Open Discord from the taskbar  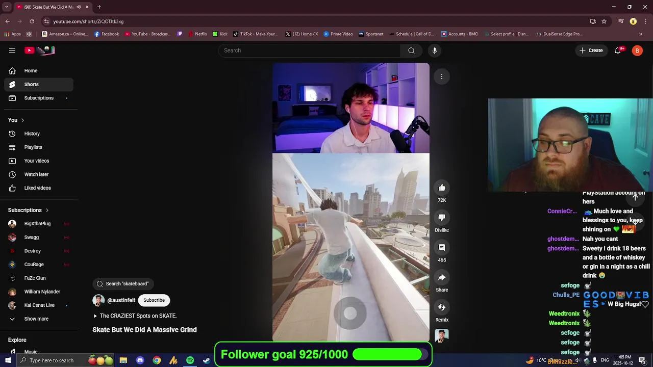click(x=140, y=360)
